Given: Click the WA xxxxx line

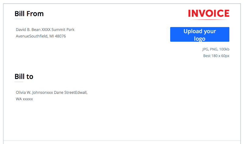Looking at the screenshot, I should click(x=24, y=99).
